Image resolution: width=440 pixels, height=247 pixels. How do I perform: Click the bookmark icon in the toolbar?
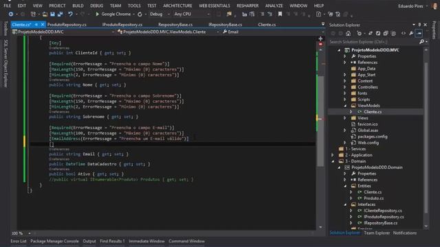coord(280,14)
